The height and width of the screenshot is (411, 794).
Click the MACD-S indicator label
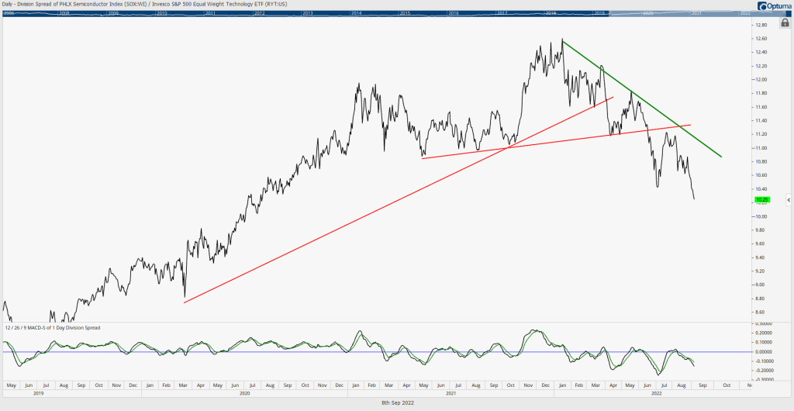53,327
